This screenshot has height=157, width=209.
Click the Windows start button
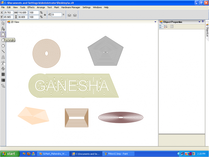point(10,154)
